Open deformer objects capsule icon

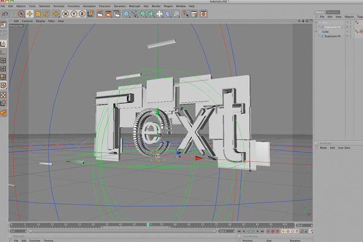(x=168, y=14)
